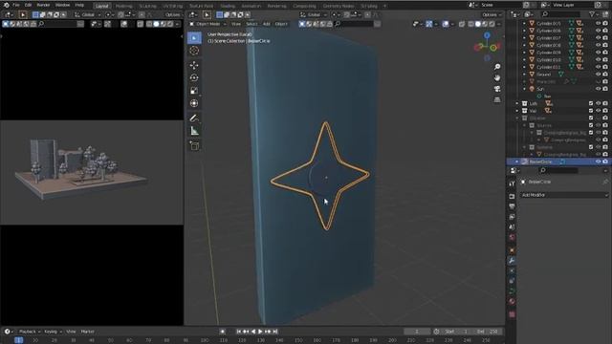Open Scene properties tab
612x344 pixels.
click(x=512, y=227)
